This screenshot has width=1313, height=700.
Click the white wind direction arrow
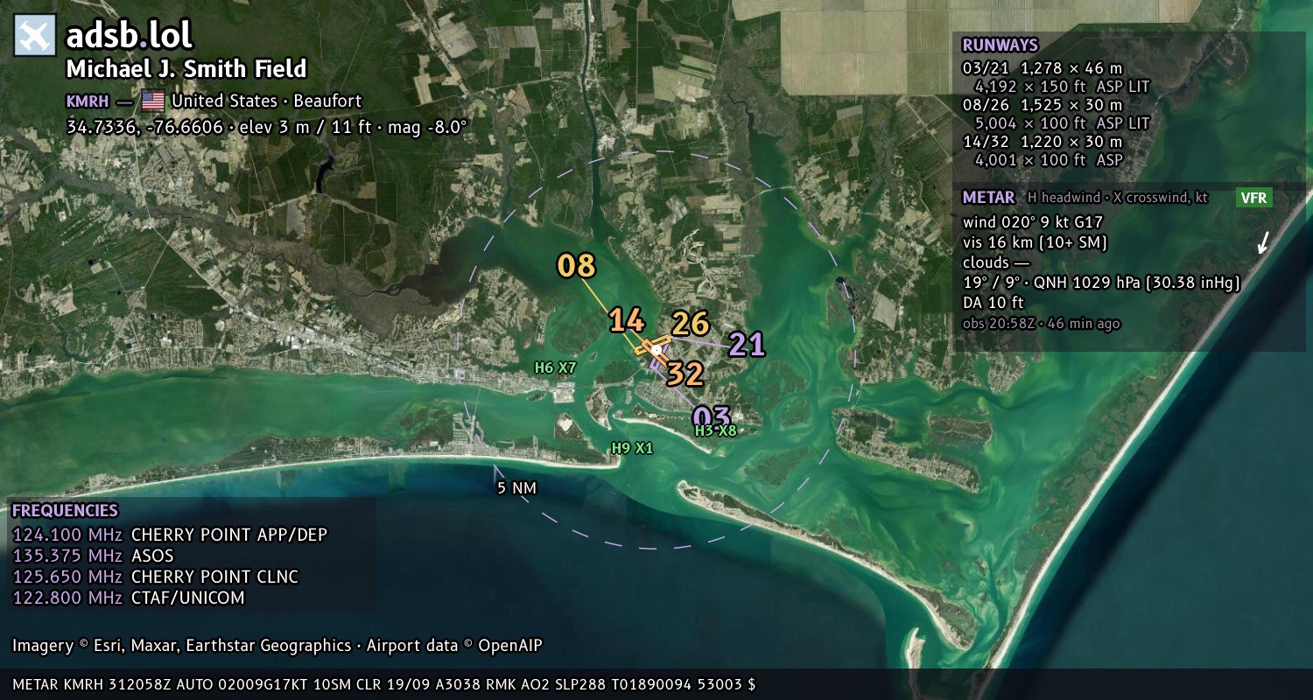pos(1263,242)
